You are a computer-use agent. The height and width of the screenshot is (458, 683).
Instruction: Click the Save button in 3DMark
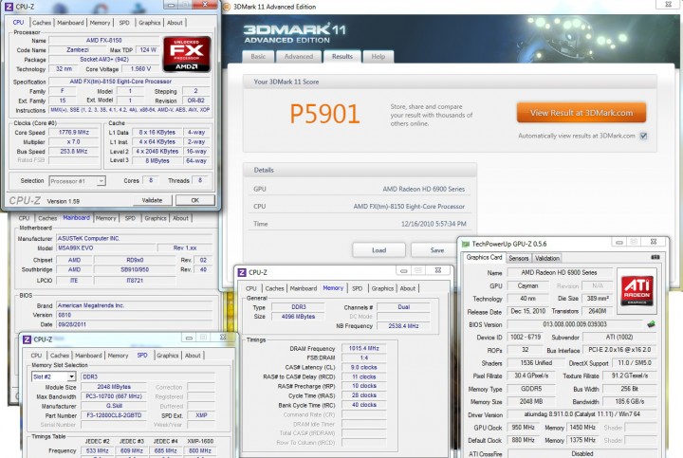pyautogui.click(x=437, y=250)
